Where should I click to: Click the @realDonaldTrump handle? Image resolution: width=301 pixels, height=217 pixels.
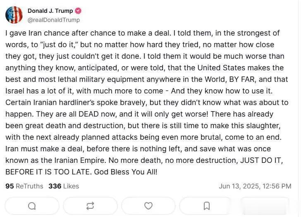54,20
